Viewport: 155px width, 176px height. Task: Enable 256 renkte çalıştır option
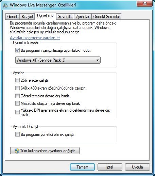(x=17, y=80)
